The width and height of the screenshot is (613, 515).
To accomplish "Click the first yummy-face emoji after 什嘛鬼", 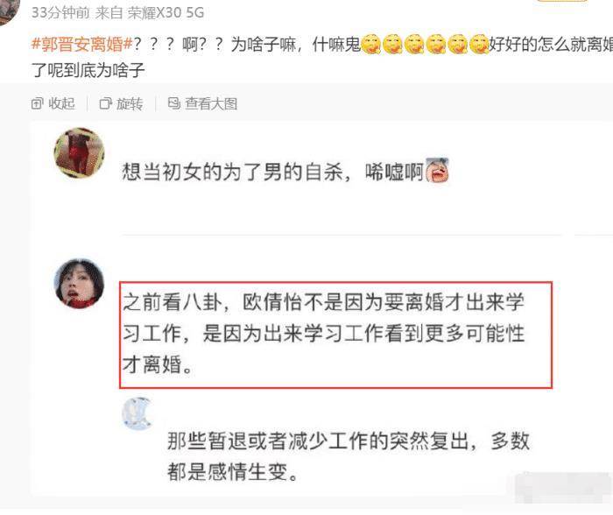I will pyautogui.click(x=370, y=44).
